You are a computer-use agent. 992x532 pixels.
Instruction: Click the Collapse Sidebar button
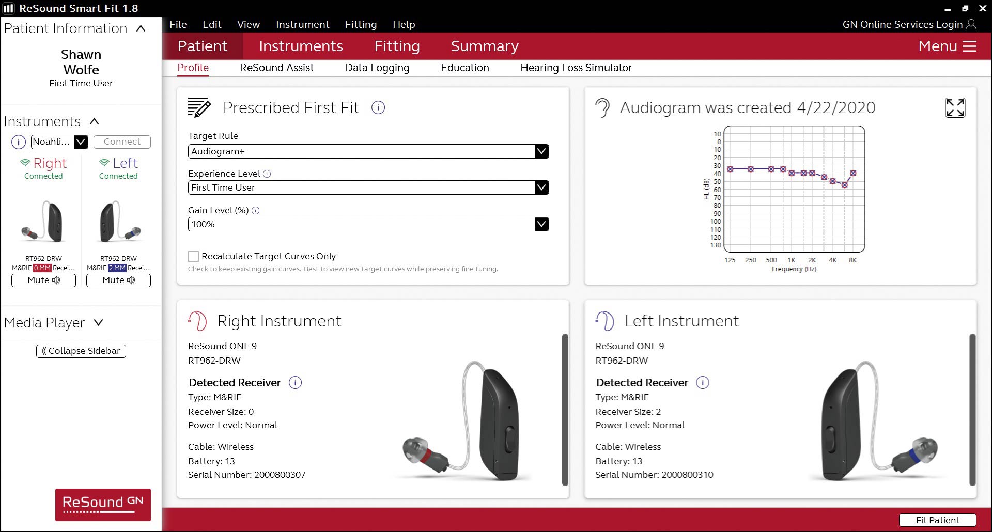click(x=81, y=351)
